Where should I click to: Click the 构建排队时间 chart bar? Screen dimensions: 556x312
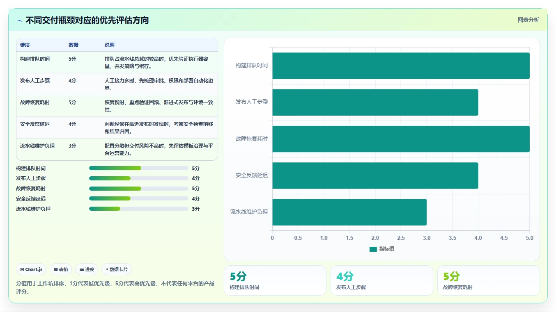coord(401,66)
